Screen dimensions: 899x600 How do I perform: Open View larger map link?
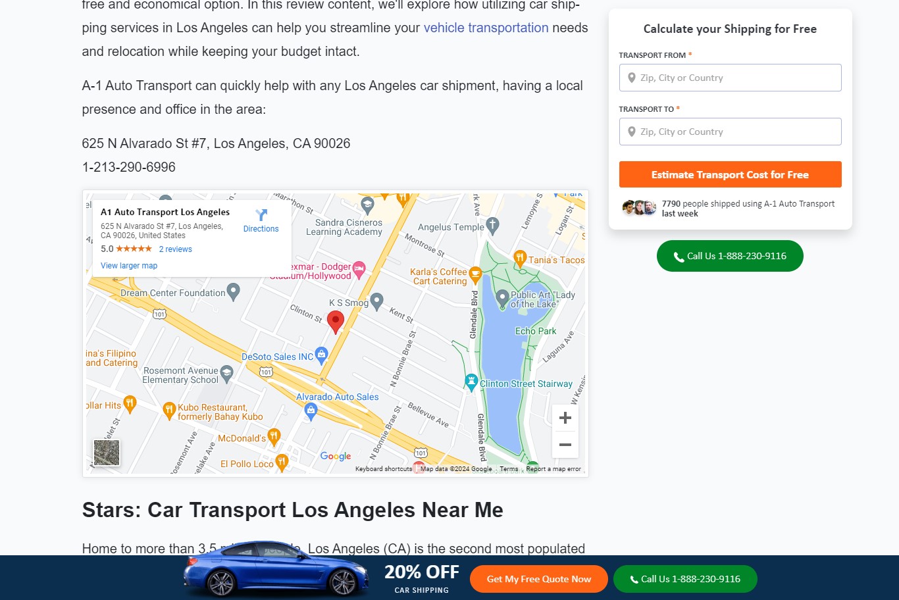(x=129, y=266)
